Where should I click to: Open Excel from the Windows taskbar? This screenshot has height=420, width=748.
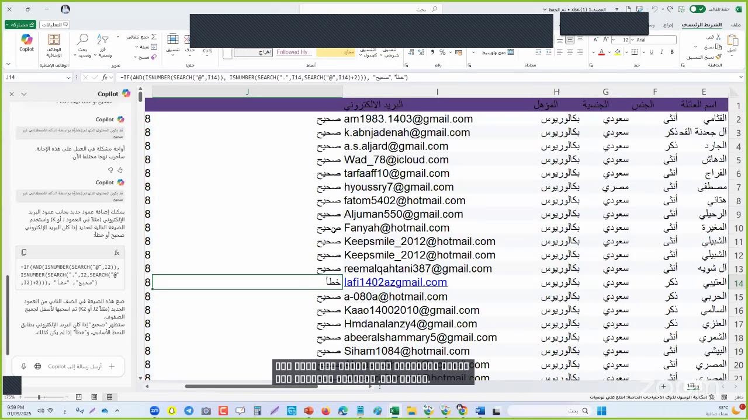click(x=394, y=411)
